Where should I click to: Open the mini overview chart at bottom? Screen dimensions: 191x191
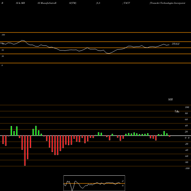[x=94, y=183]
